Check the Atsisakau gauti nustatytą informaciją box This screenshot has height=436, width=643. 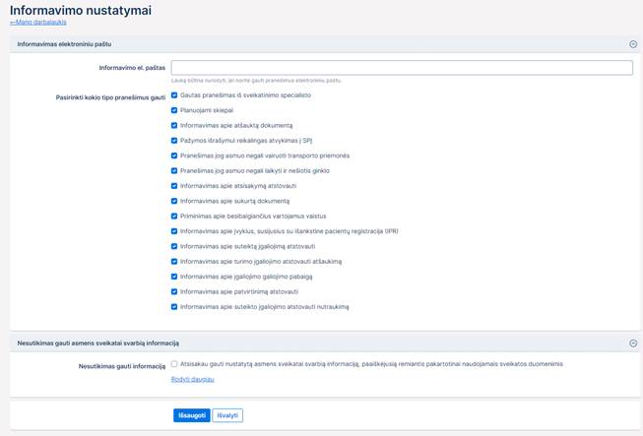174,364
